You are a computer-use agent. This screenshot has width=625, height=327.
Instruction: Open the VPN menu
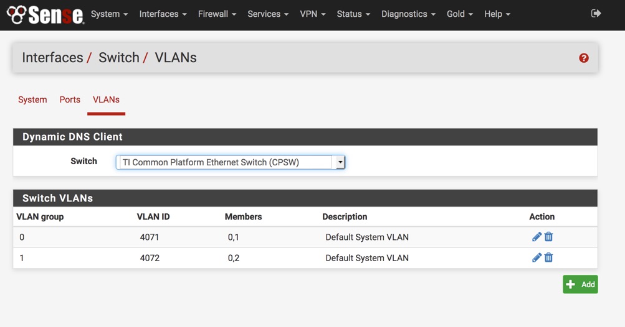point(312,14)
